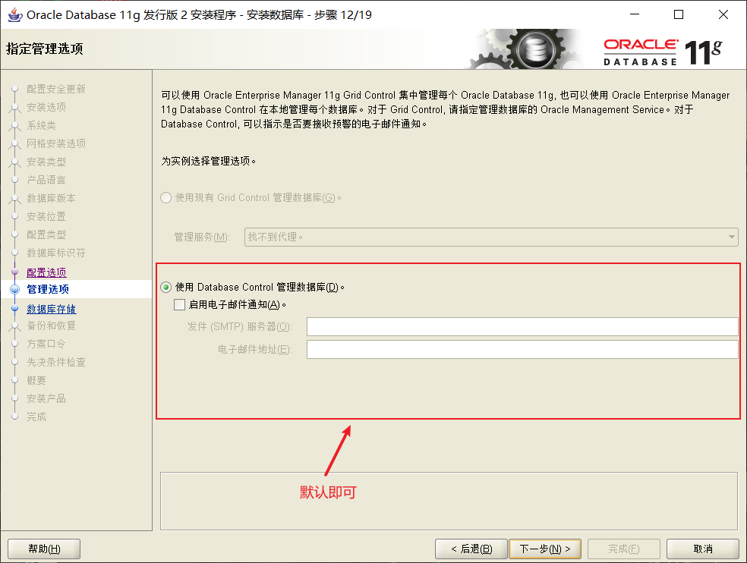Enable email notification checkbox
The height and width of the screenshot is (563, 747).
click(180, 305)
